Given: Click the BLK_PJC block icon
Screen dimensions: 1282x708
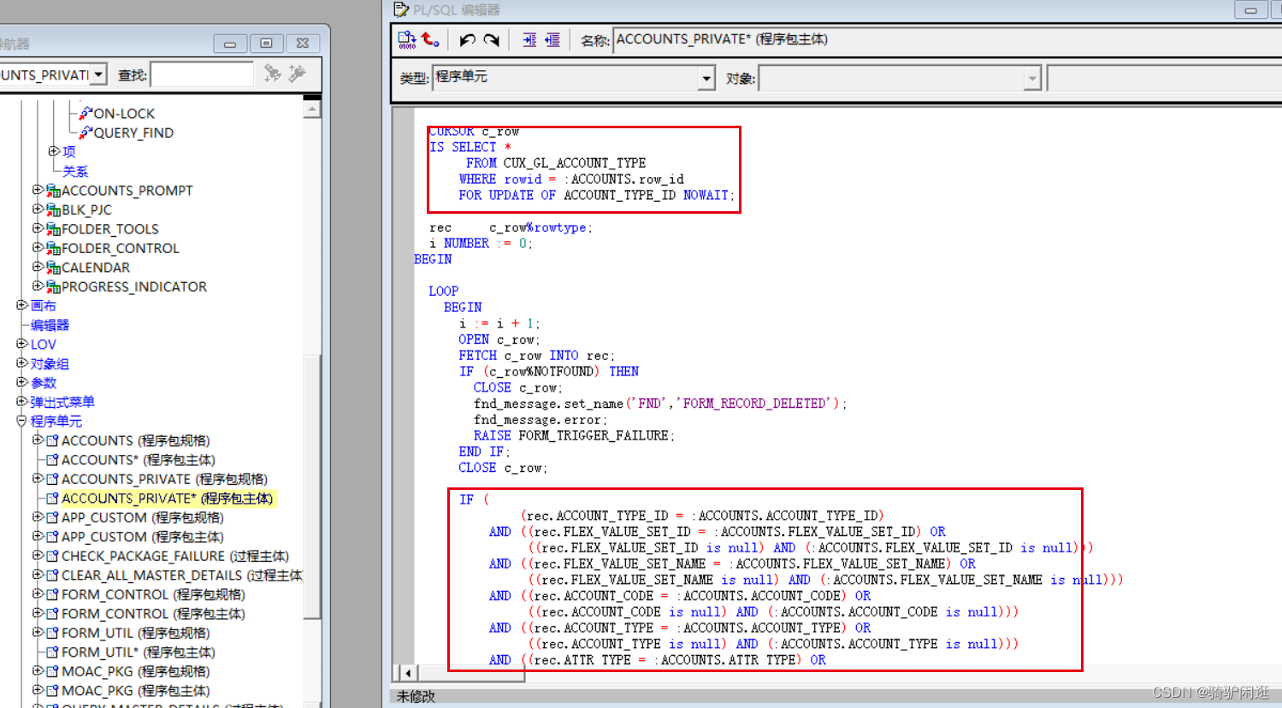Looking at the screenshot, I should click(x=53, y=209).
